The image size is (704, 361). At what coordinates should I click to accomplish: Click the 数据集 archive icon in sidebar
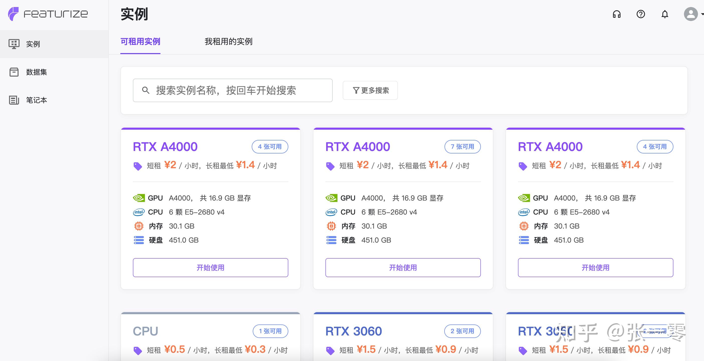(14, 72)
